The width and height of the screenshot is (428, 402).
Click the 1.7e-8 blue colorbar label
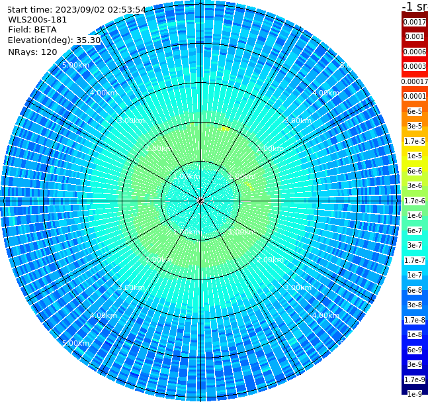tap(415, 320)
